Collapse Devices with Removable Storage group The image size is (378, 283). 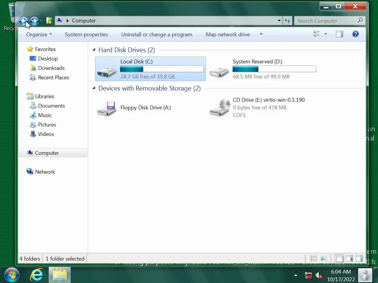point(94,88)
